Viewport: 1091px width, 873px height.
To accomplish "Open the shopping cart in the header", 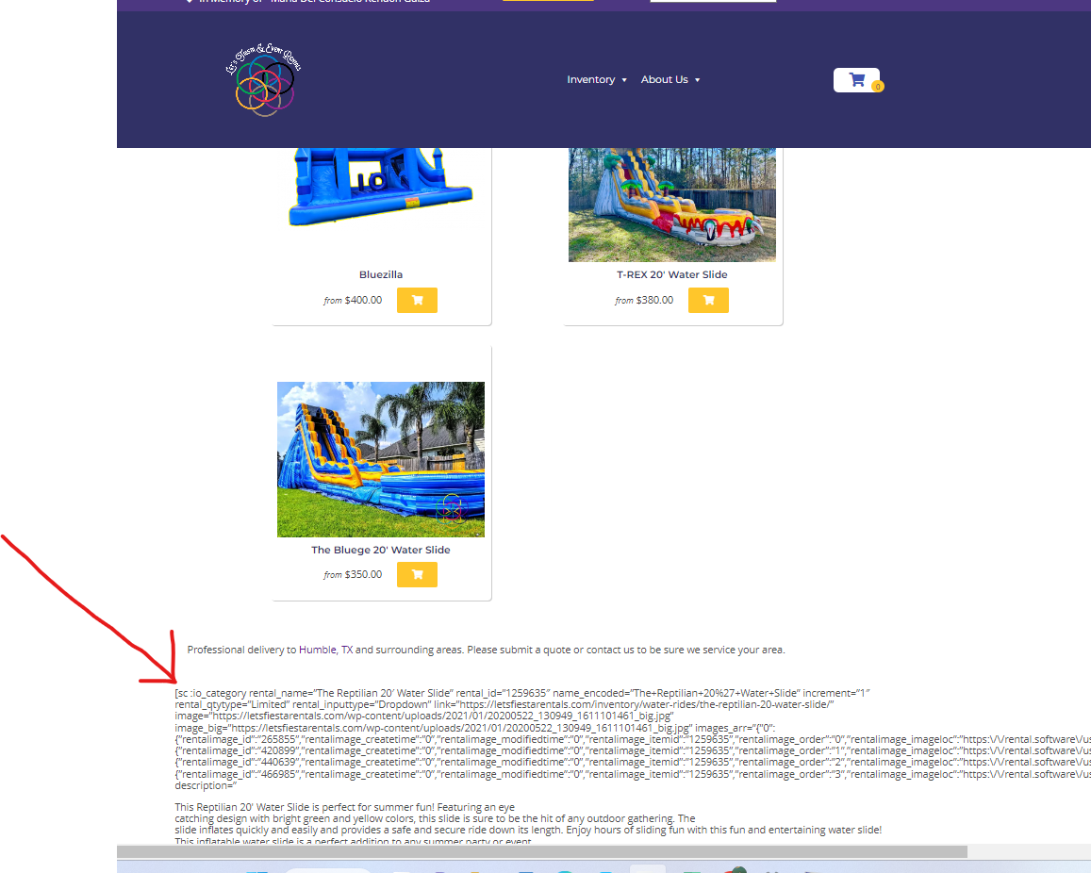I will point(856,80).
